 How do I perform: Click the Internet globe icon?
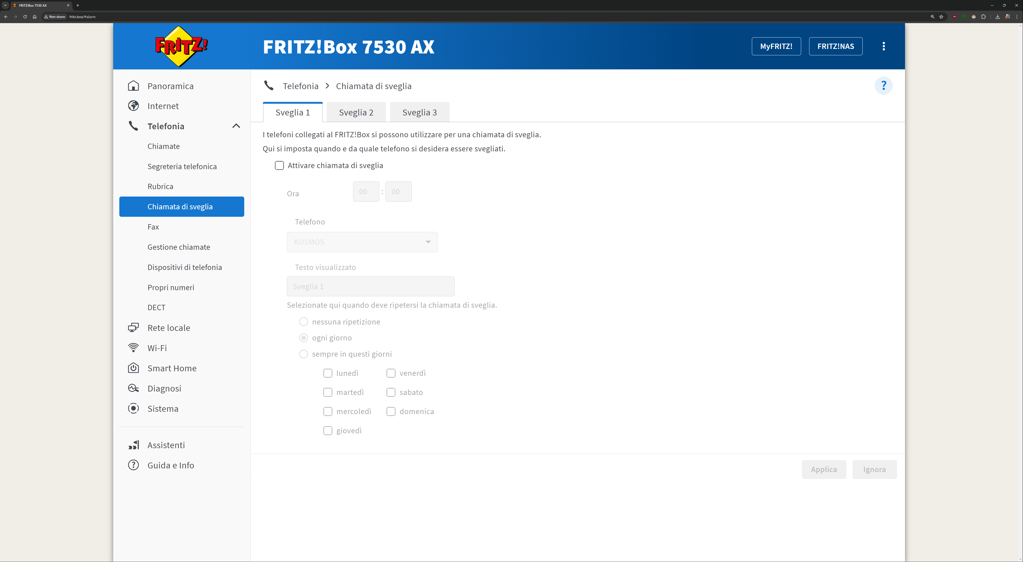pyautogui.click(x=133, y=106)
